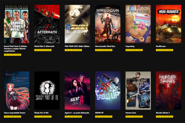Open the MudRunner title link

click(161, 46)
